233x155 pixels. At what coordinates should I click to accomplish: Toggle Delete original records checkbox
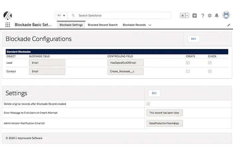[x=148, y=104]
